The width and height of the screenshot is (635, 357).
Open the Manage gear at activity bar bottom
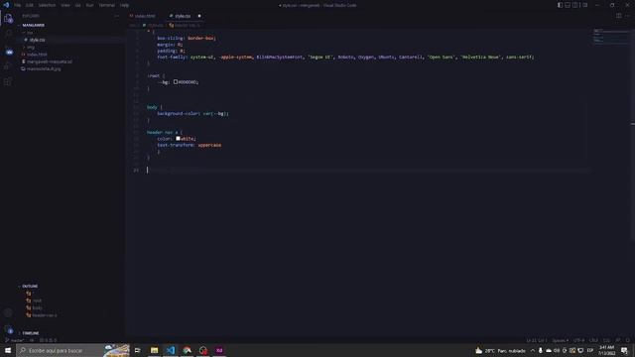coord(9,330)
